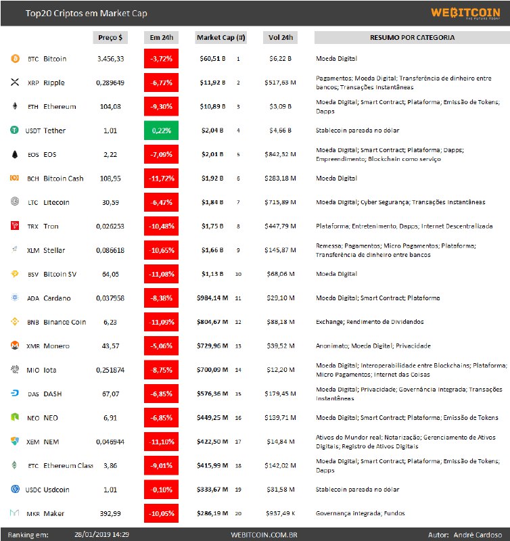This screenshot has width=510, height=541.
Task: Click the Stellar rocket icon
Action: click(x=15, y=249)
